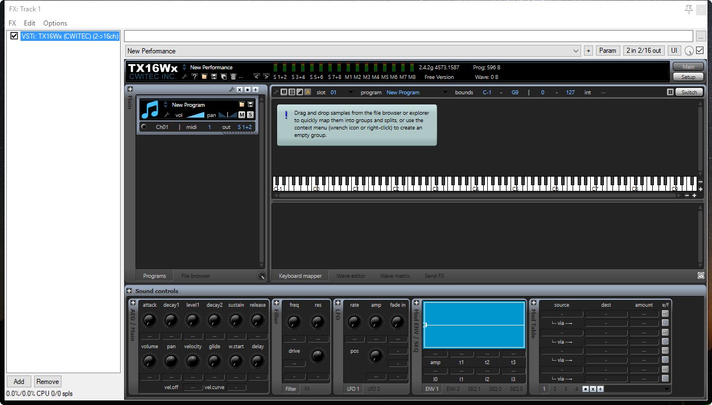Click the Param button
The image size is (712, 405).
[608, 51]
